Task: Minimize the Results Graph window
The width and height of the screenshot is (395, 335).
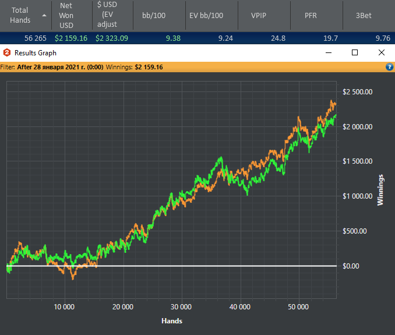Action: coord(328,52)
